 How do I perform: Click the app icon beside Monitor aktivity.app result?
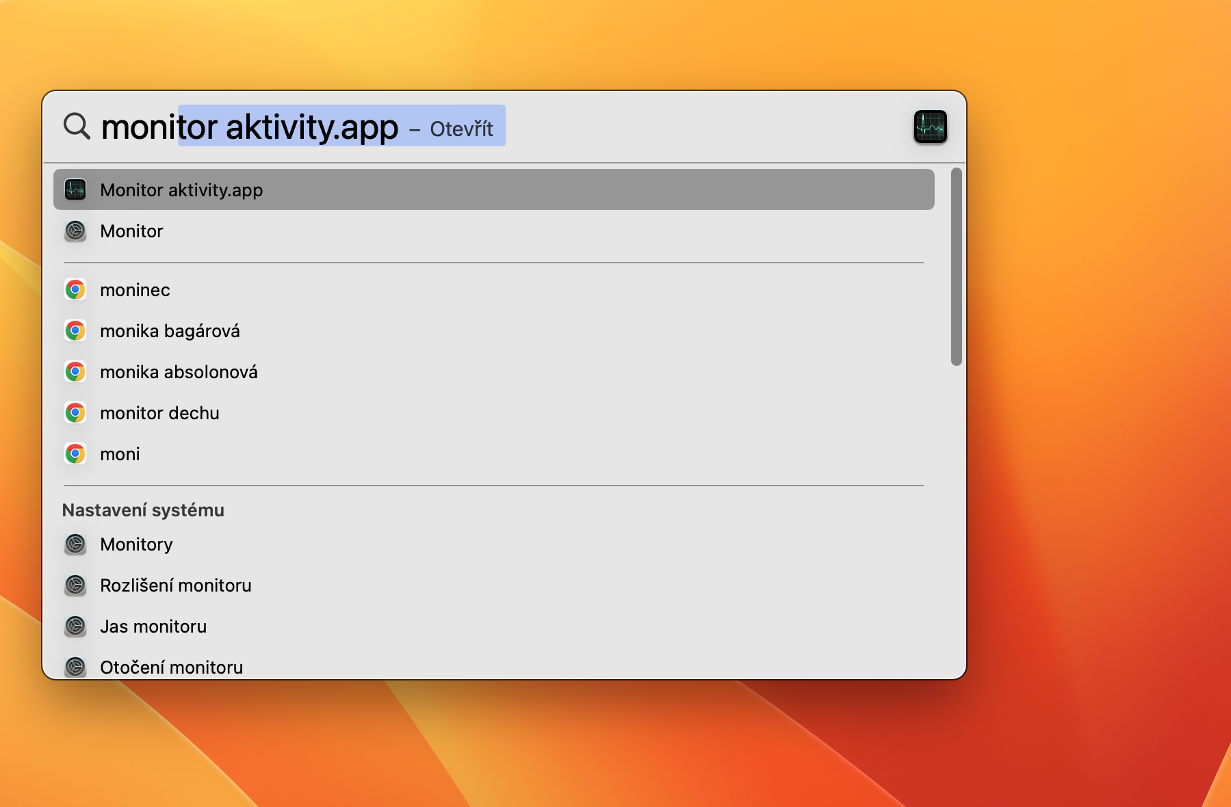point(75,189)
